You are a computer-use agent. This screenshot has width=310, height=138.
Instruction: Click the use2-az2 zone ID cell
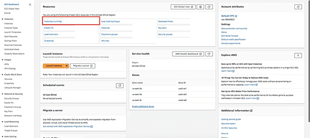[183, 94]
